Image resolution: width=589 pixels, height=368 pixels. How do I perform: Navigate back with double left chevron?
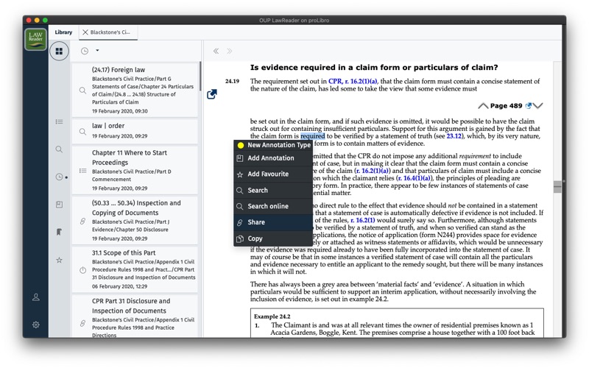[x=216, y=51]
